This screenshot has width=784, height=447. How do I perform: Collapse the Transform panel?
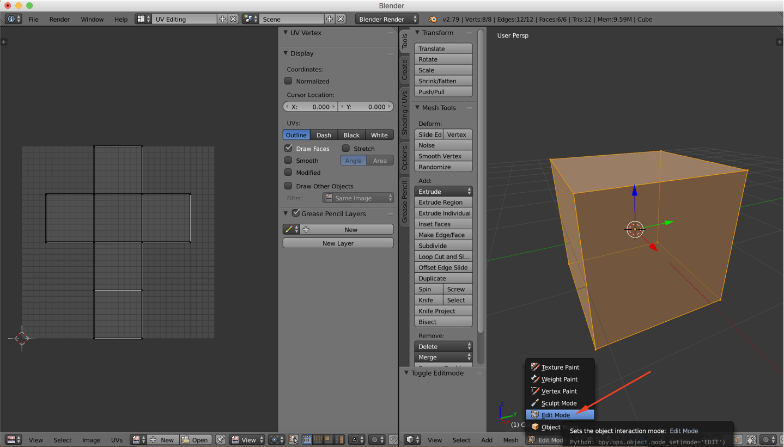pos(418,33)
